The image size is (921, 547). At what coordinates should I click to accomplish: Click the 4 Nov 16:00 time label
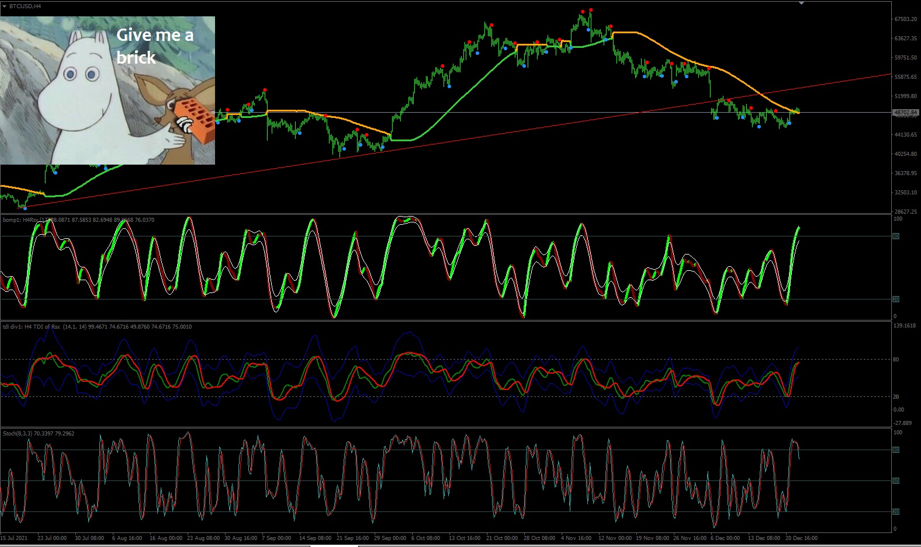(576, 538)
